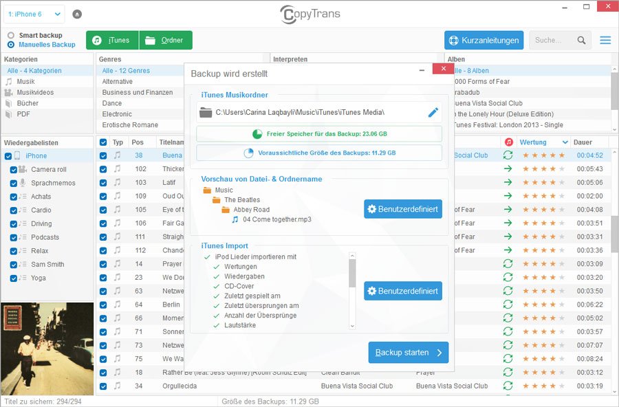619x407 pixels.
Task: Select the Electronic genre
Action: pos(117,114)
